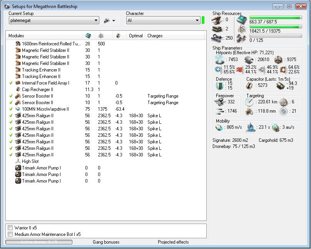This screenshot has height=249, width=311.
Task: Click the thermal resistance icon
Action: click(x=240, y=70)
